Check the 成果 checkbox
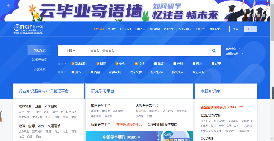Screen dimensions: 274x141 click(x=213, y=64)
